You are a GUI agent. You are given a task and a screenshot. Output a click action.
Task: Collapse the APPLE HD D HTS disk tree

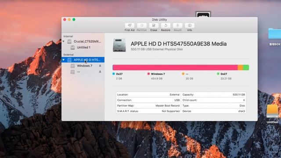pyautogui.click(x=63, y=60)
